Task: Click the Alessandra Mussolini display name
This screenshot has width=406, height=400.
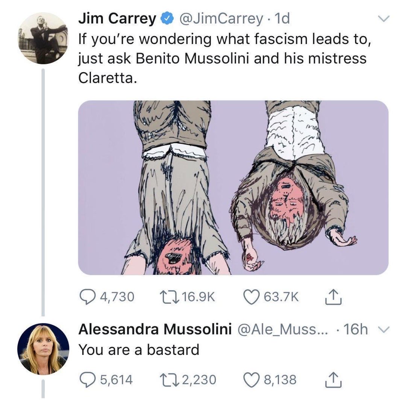Action: [x=155, y=330]
